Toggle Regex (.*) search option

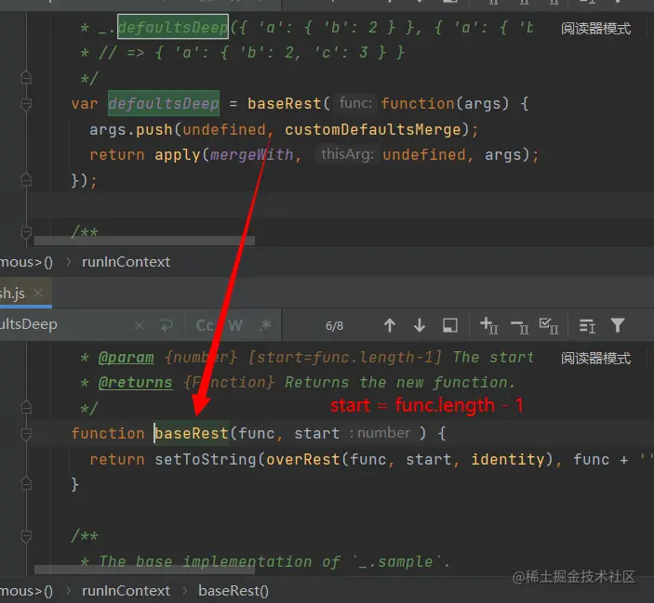click(x=265, y=325)
